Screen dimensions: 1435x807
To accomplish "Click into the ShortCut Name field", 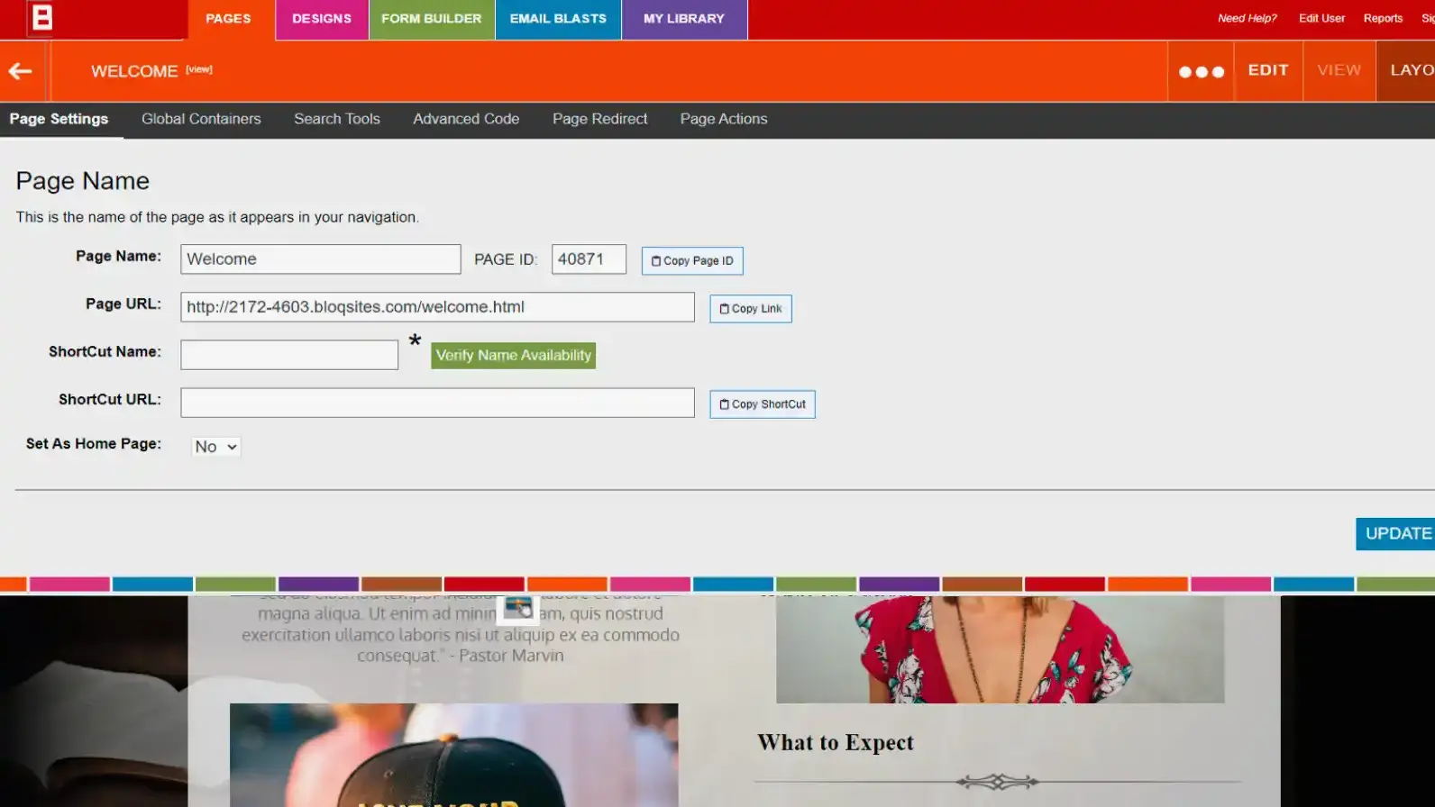I will [289, 355].
